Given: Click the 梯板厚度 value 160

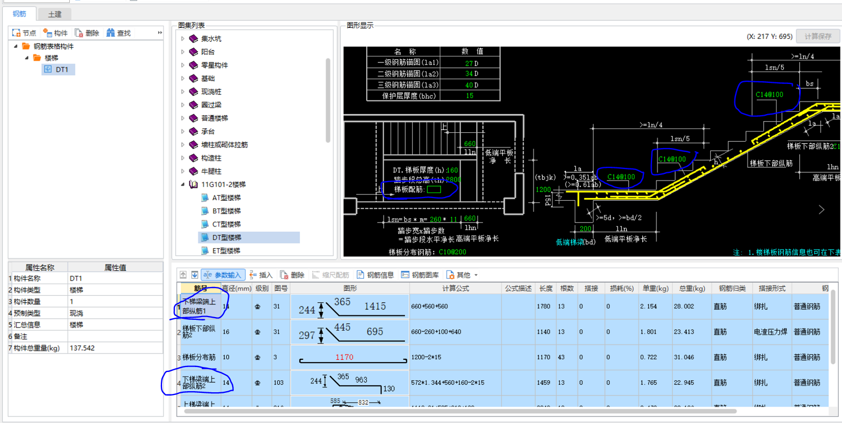Looking at the screenshot, I should coord(452,170).
